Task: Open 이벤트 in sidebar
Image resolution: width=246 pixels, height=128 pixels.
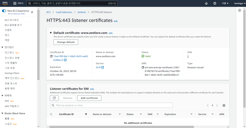Action: [x=8, y=30]
